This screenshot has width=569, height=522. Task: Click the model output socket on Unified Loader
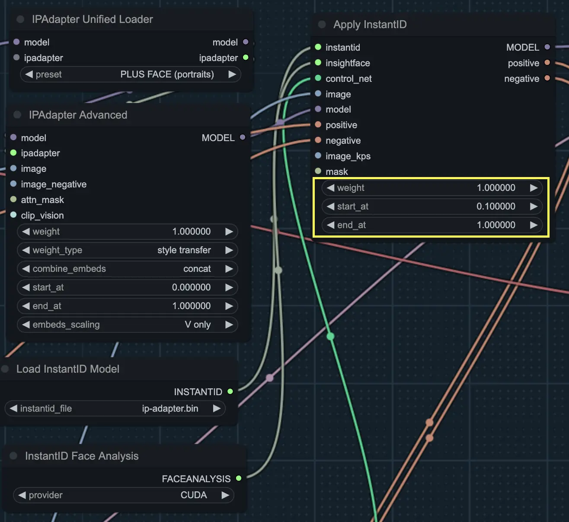tap(246, 42)
